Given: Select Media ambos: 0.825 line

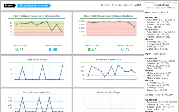Looking at the screenshot, I should pyautogui.click(x=157, y=78).
